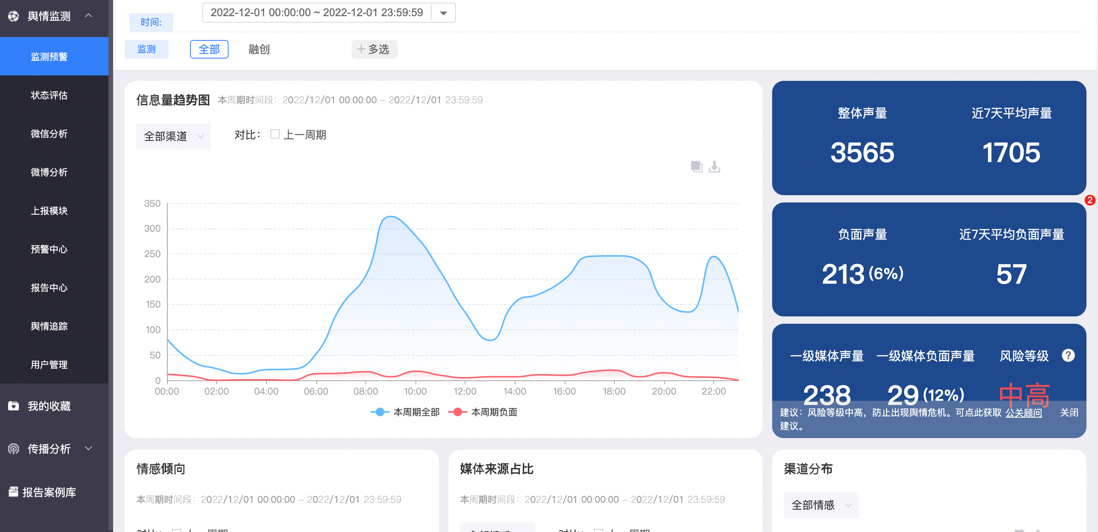Click the 一级媒体负面声量 value 29
This screenshot has width=1098, height=532.
tap(902, 395)
